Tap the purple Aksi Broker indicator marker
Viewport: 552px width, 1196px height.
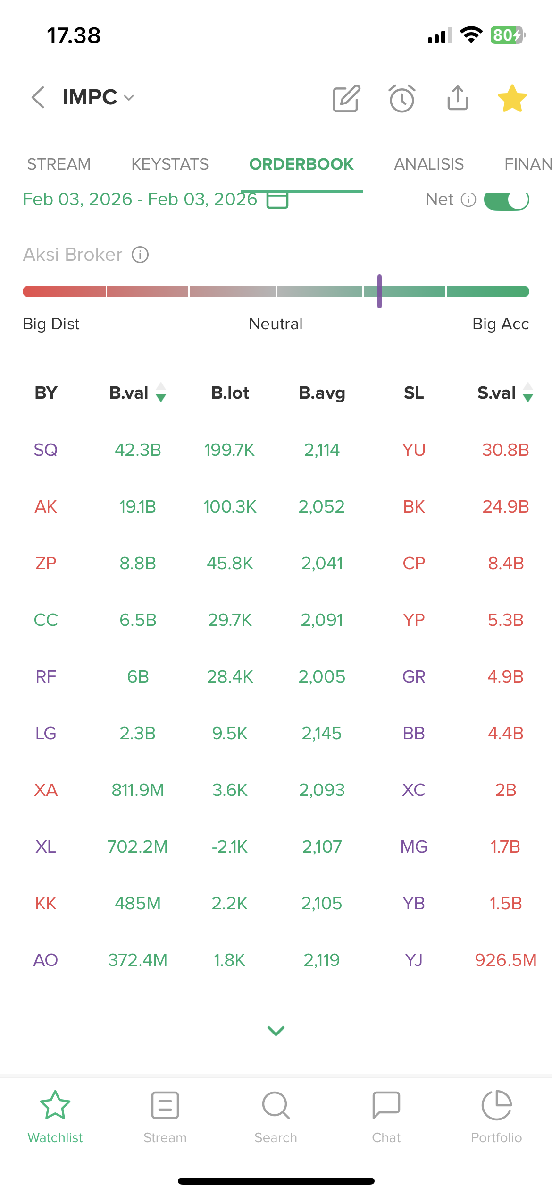pos(379,291)
